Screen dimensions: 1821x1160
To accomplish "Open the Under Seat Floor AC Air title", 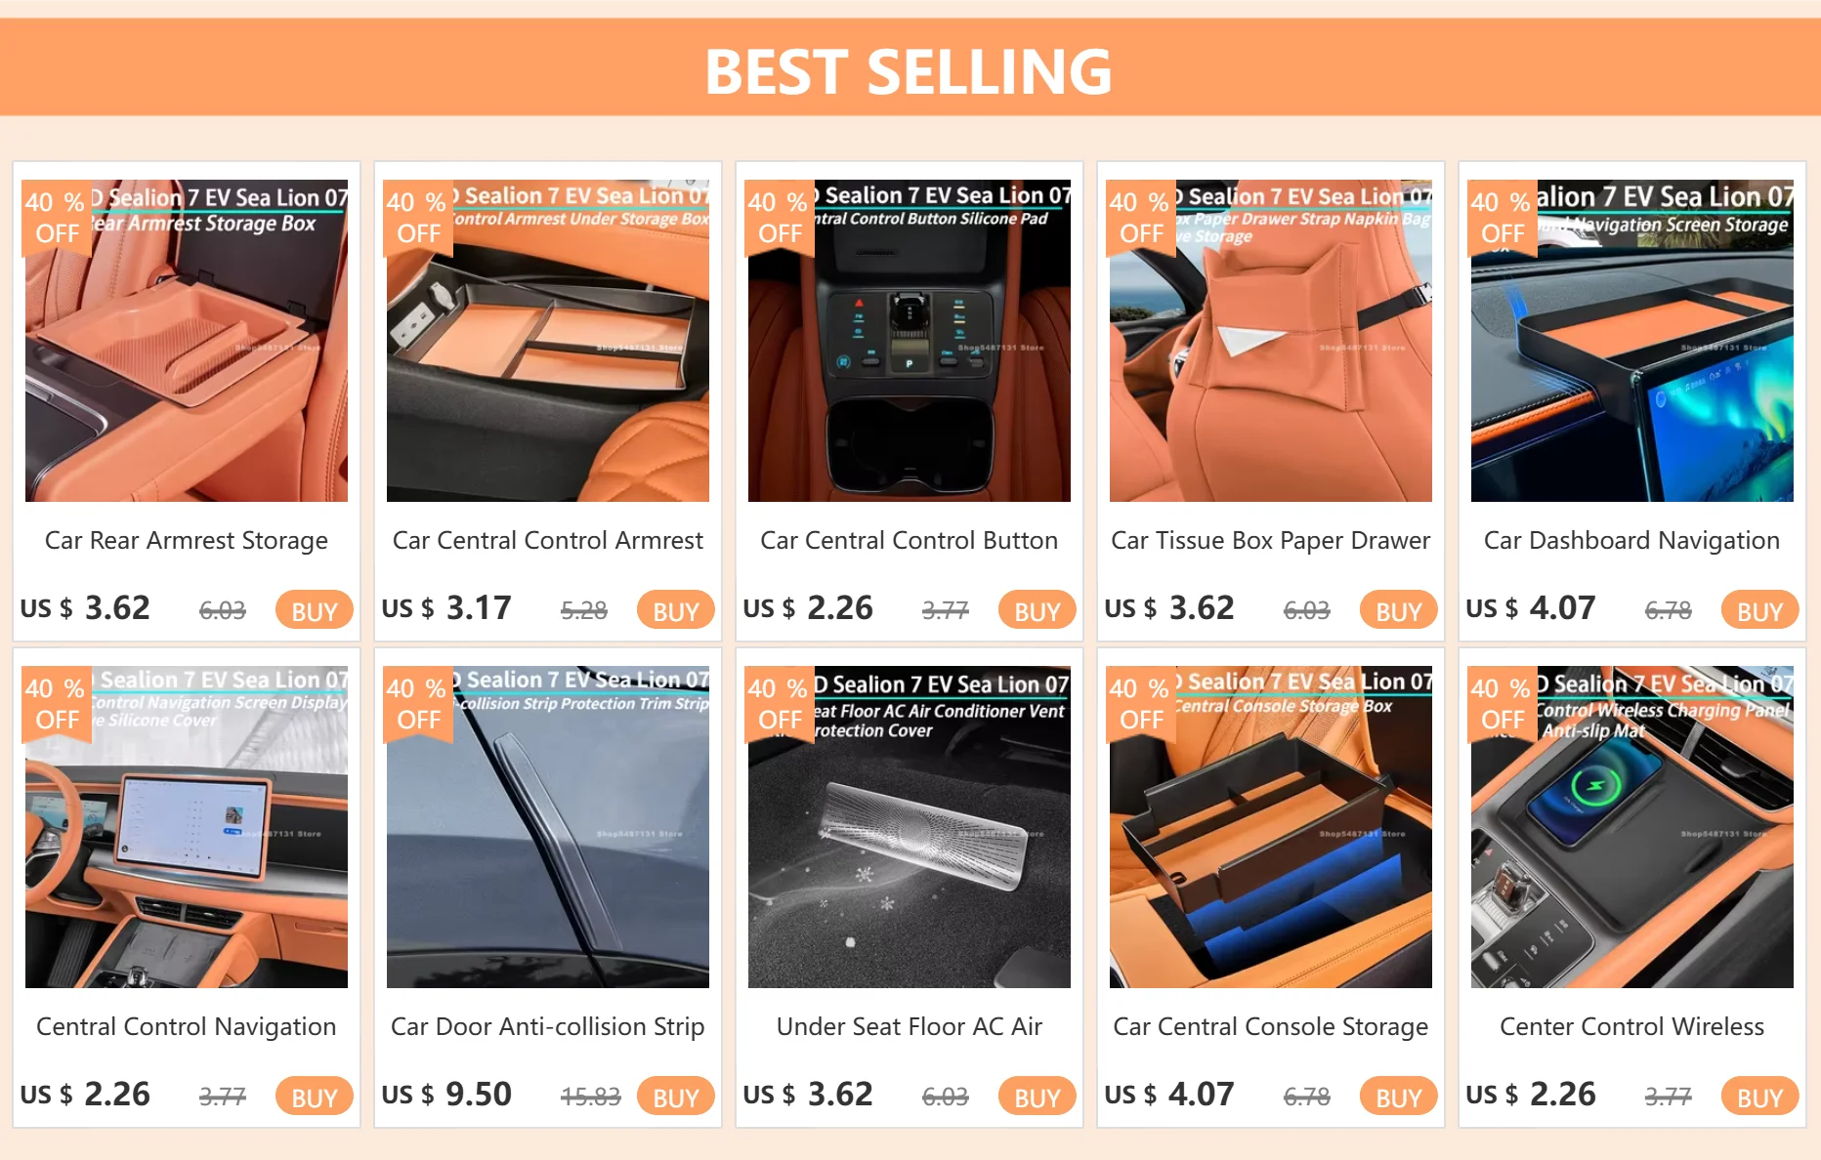I will tap(910, 1026).
